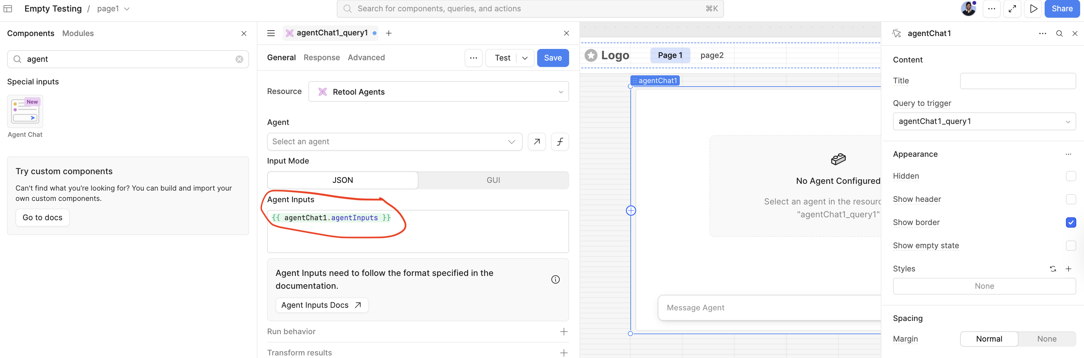Expand the Run behavior section
Screen dimensions: 1084x358
click(x=564, y=332)
